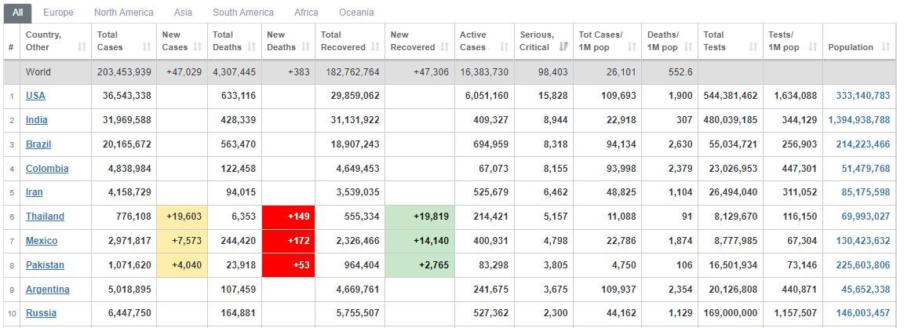Sort by Serious, Critical column arrows

563,47
